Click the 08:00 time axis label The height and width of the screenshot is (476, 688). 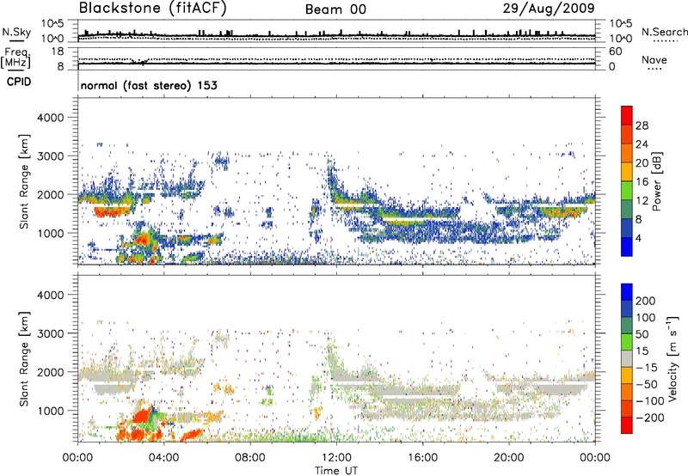[x=250, y=458]
